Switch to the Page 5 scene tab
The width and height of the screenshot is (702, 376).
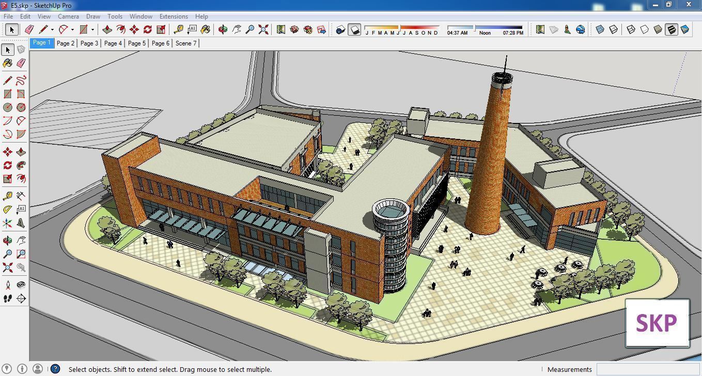coord(137,43)
